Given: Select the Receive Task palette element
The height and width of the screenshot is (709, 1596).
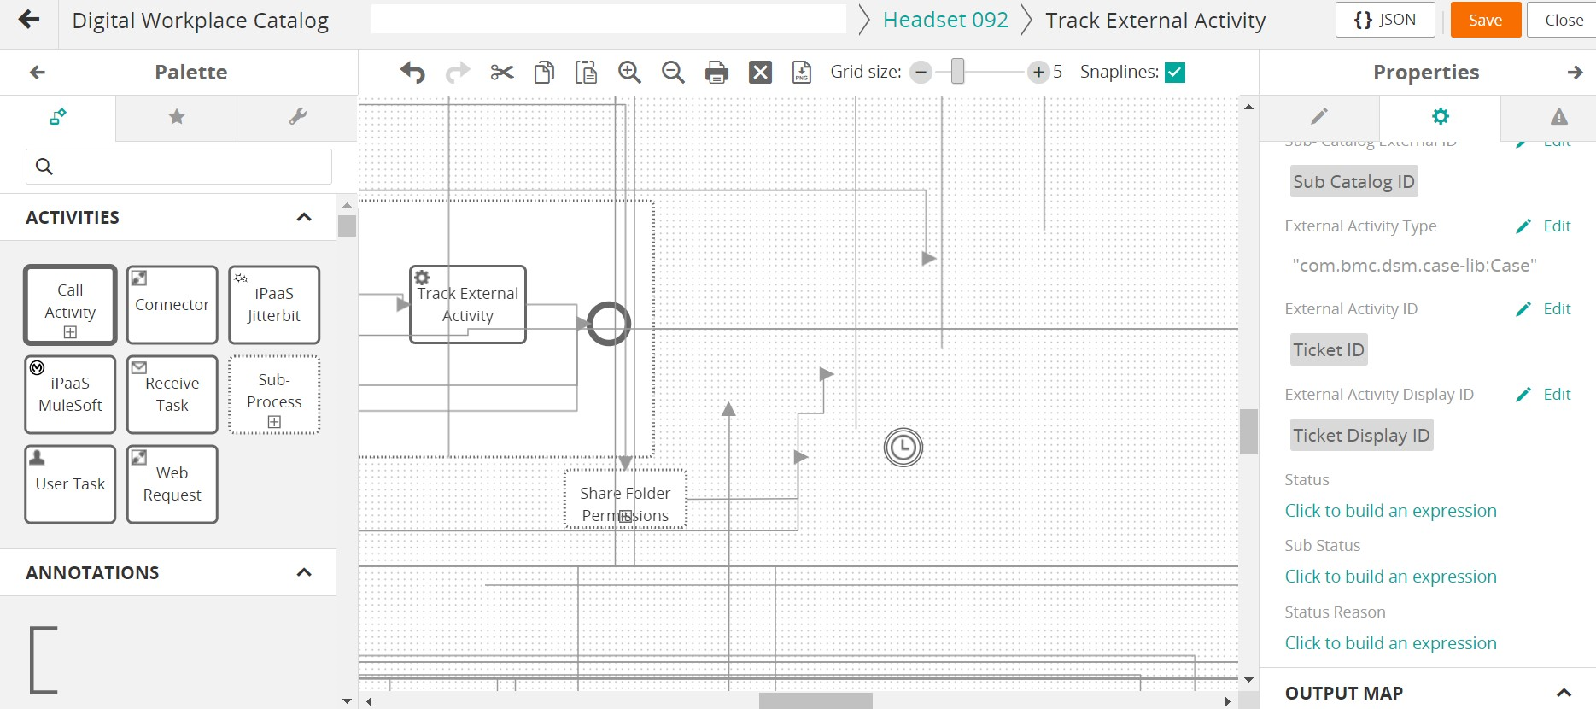Looking at the screenshot, I should point(172,395).
